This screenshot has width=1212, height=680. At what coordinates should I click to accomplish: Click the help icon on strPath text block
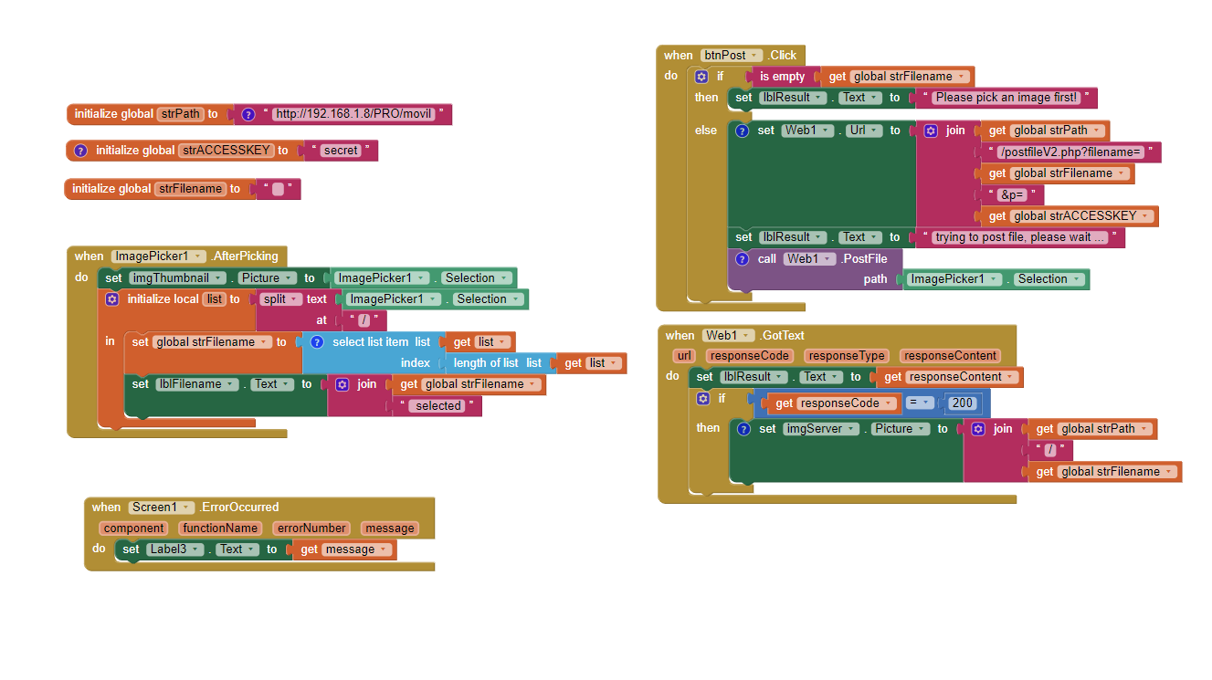tap(248, 115)
